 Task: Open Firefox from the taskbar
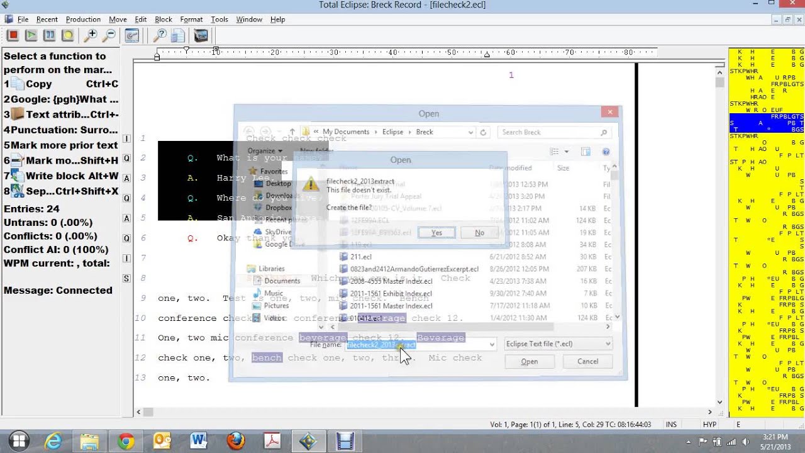pyautogui.click(x=235, y=441)
